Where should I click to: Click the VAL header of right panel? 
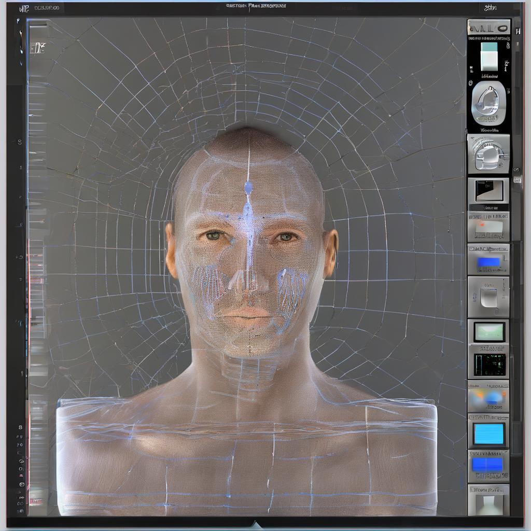(x=488, y=27)
